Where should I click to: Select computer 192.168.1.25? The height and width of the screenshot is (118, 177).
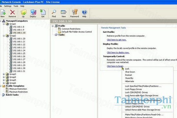(x=19, y=53)
